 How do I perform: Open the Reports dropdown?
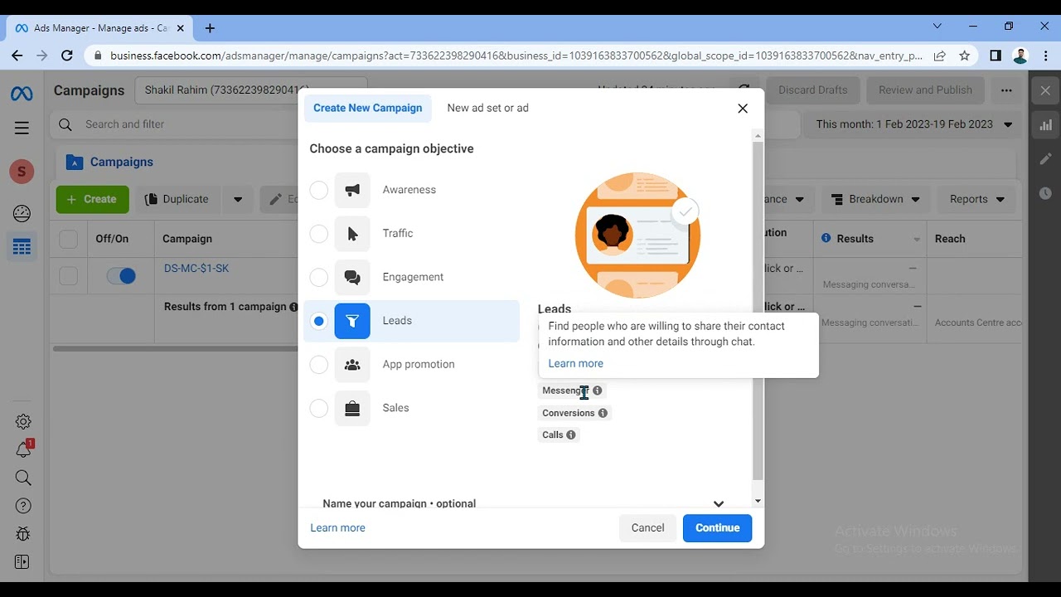(x=976, y=199)
